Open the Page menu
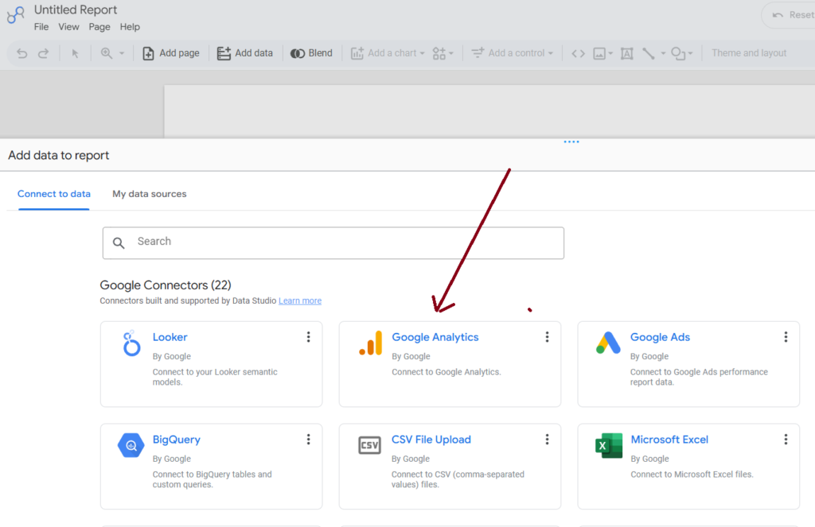The width and height of the screenshot is (815, 527). click(99, 27)
